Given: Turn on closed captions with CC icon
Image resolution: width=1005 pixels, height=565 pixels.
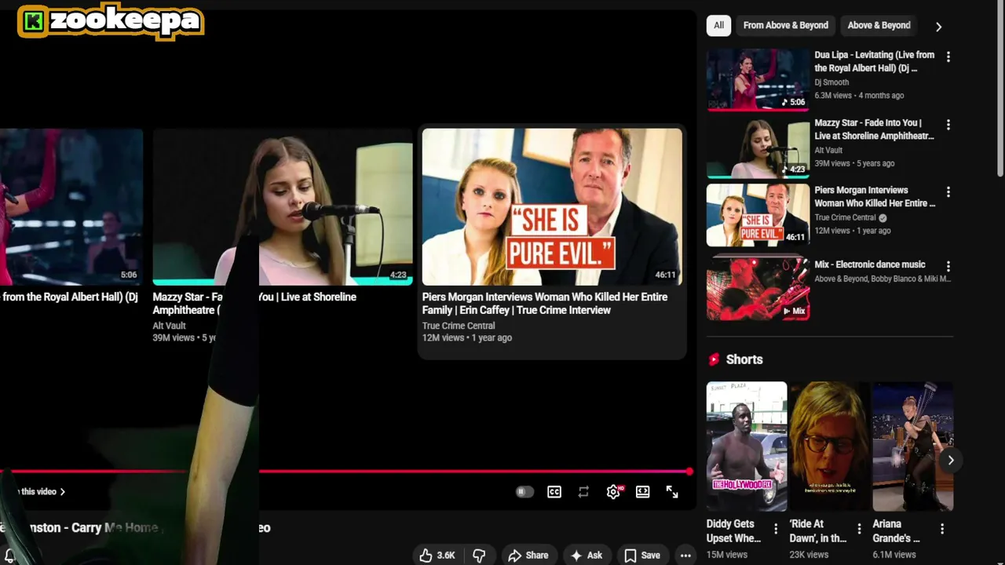Looking at the screenshot, I should click(x=554, y=492).
